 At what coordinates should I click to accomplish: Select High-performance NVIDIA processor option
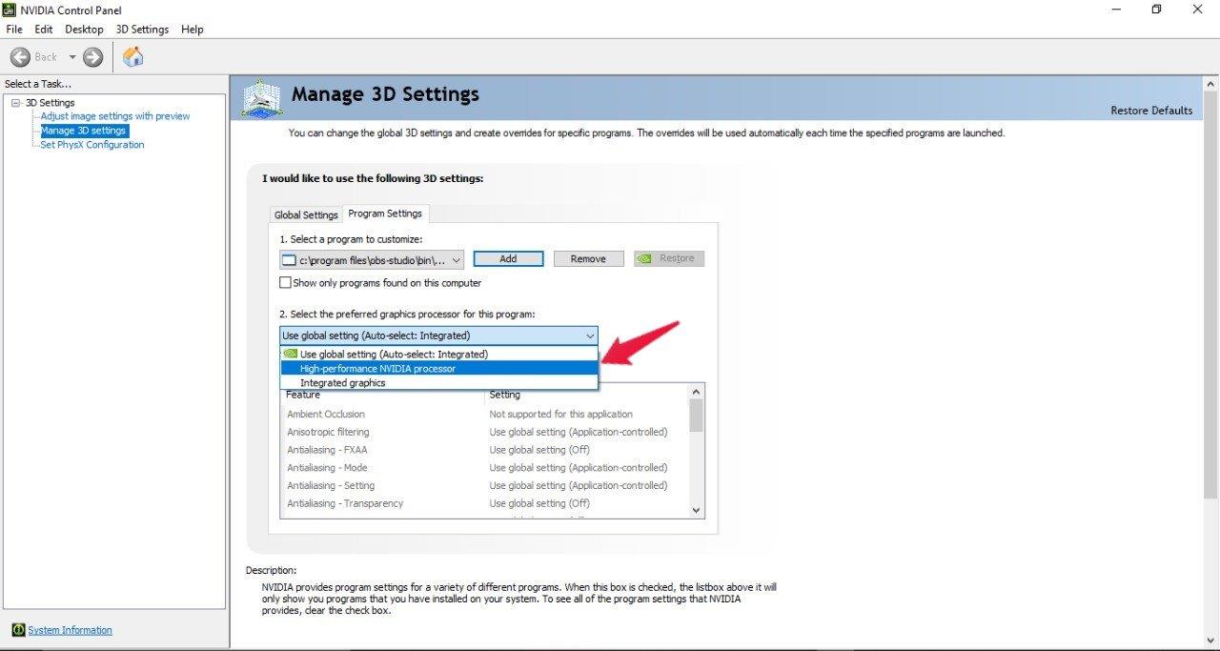[377, 369]
